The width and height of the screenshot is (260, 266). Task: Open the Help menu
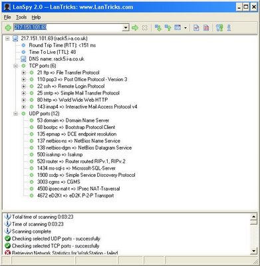point(36,17)
